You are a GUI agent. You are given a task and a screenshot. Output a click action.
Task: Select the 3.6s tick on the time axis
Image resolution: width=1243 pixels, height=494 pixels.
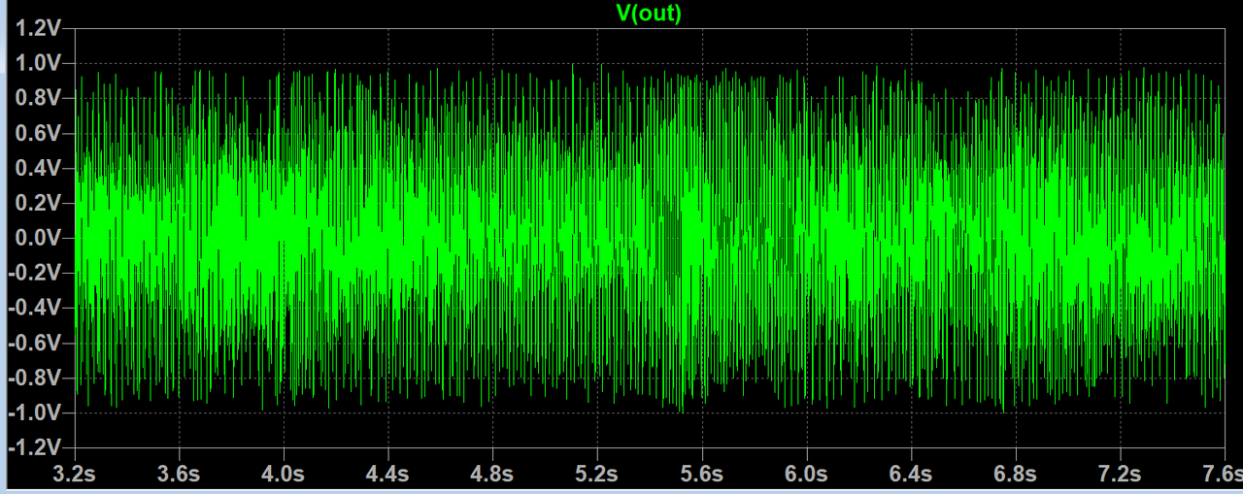coord(179,474)
